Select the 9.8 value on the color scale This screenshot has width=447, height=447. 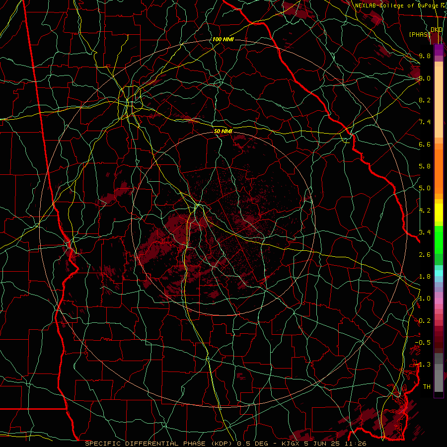(425, 56)
